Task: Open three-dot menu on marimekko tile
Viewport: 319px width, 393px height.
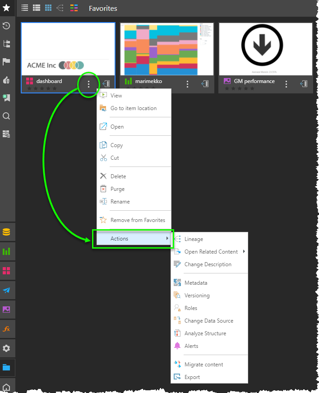Action: point(188,84)
